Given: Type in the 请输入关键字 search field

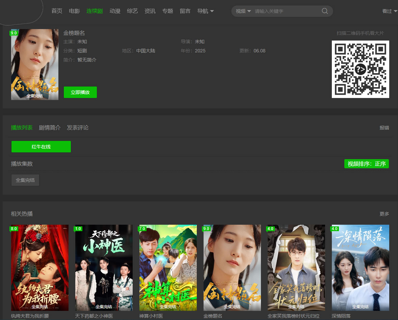Looking at the screenshot, I should (x=285, y=11).
